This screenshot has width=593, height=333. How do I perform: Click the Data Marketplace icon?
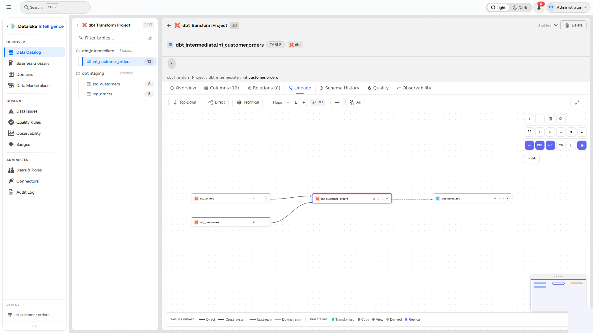coord(11,85)
